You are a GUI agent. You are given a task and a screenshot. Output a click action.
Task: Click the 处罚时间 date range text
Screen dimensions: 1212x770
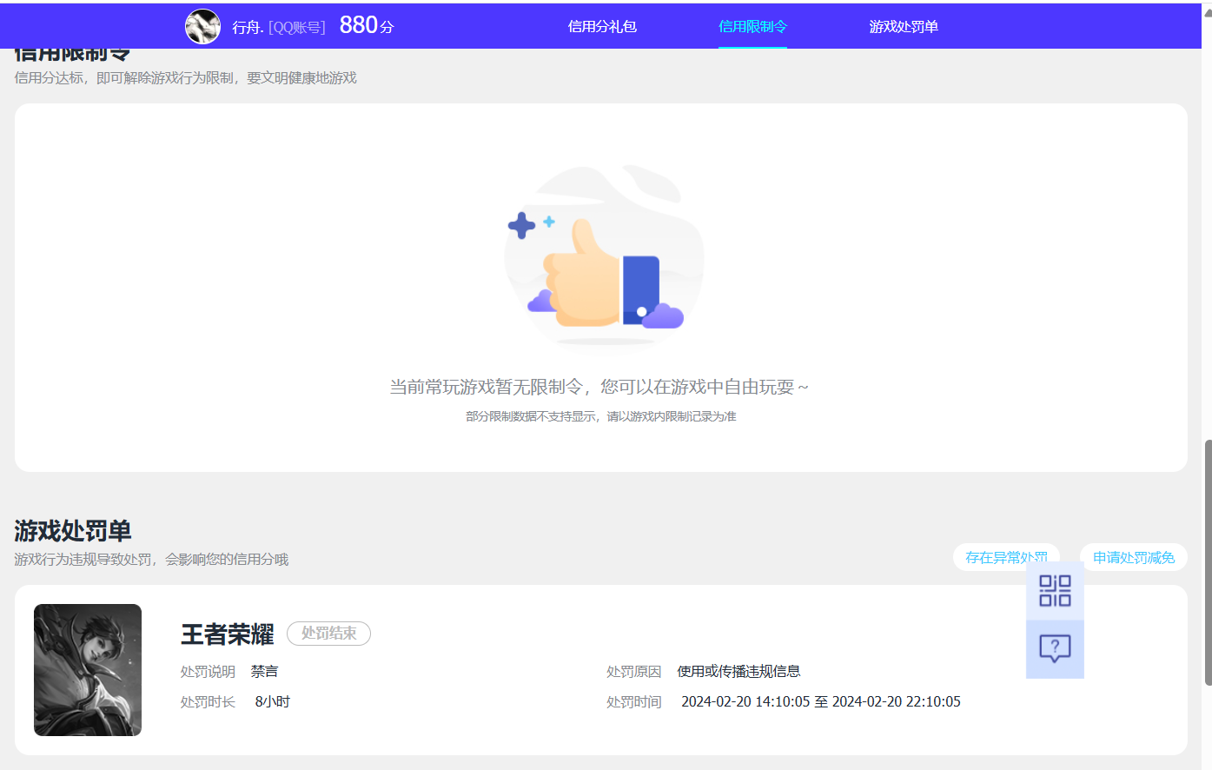(x=820, y=701)
